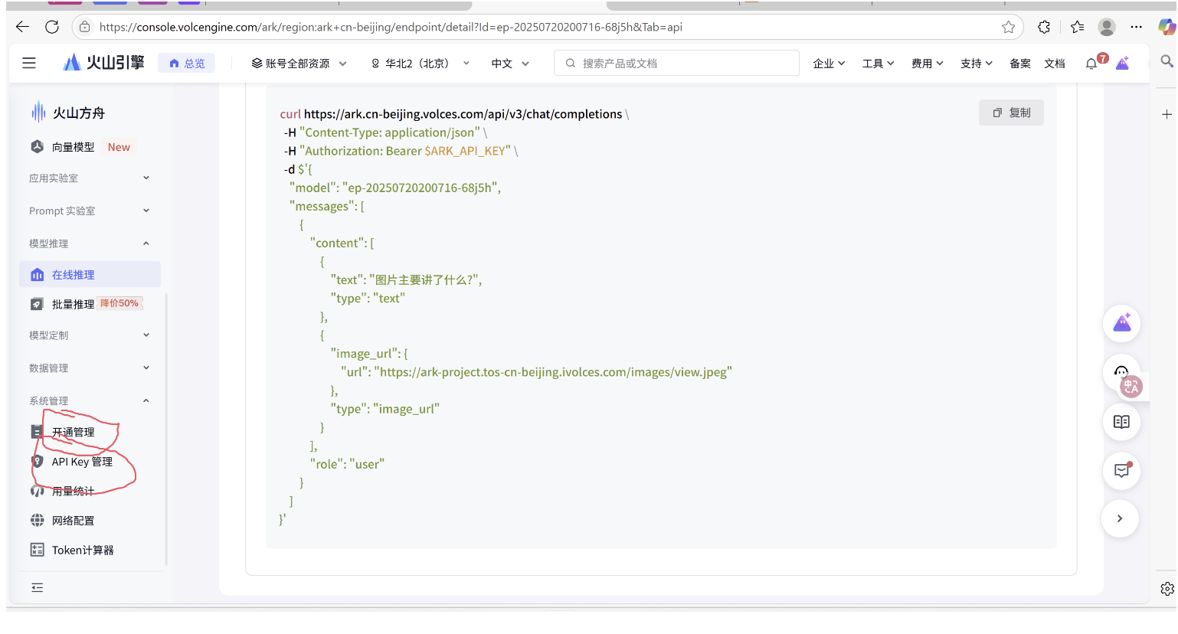Viewport: 1178px width, 634px height.
Task: Open the floating documentation book button
Action: pyautogui.click(x=1122, y=422)
